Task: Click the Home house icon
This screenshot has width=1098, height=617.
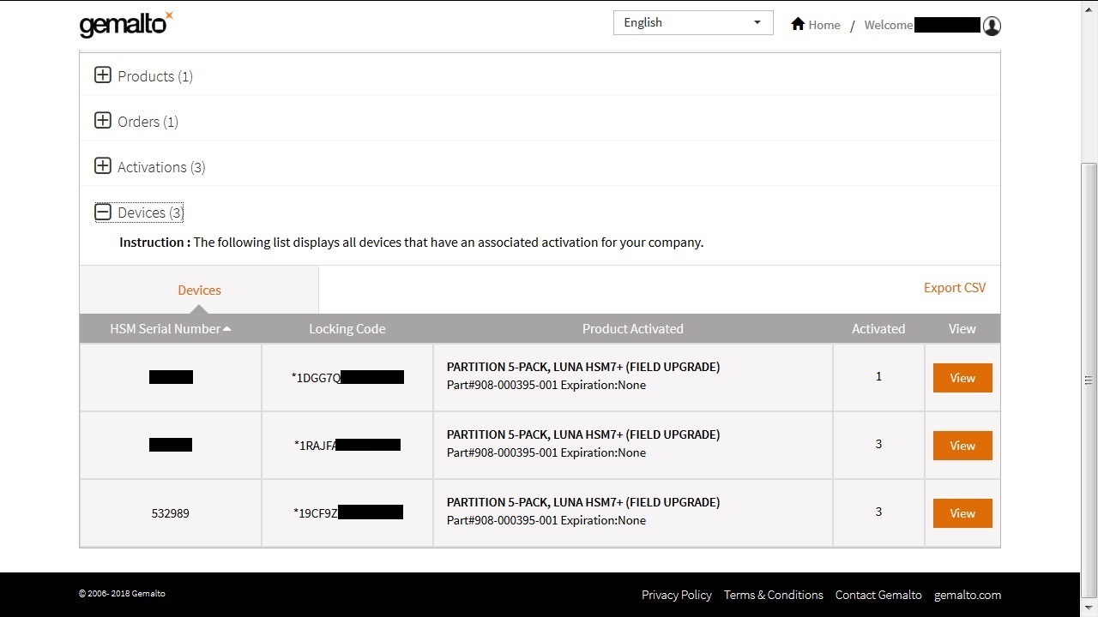Action: 798,24
